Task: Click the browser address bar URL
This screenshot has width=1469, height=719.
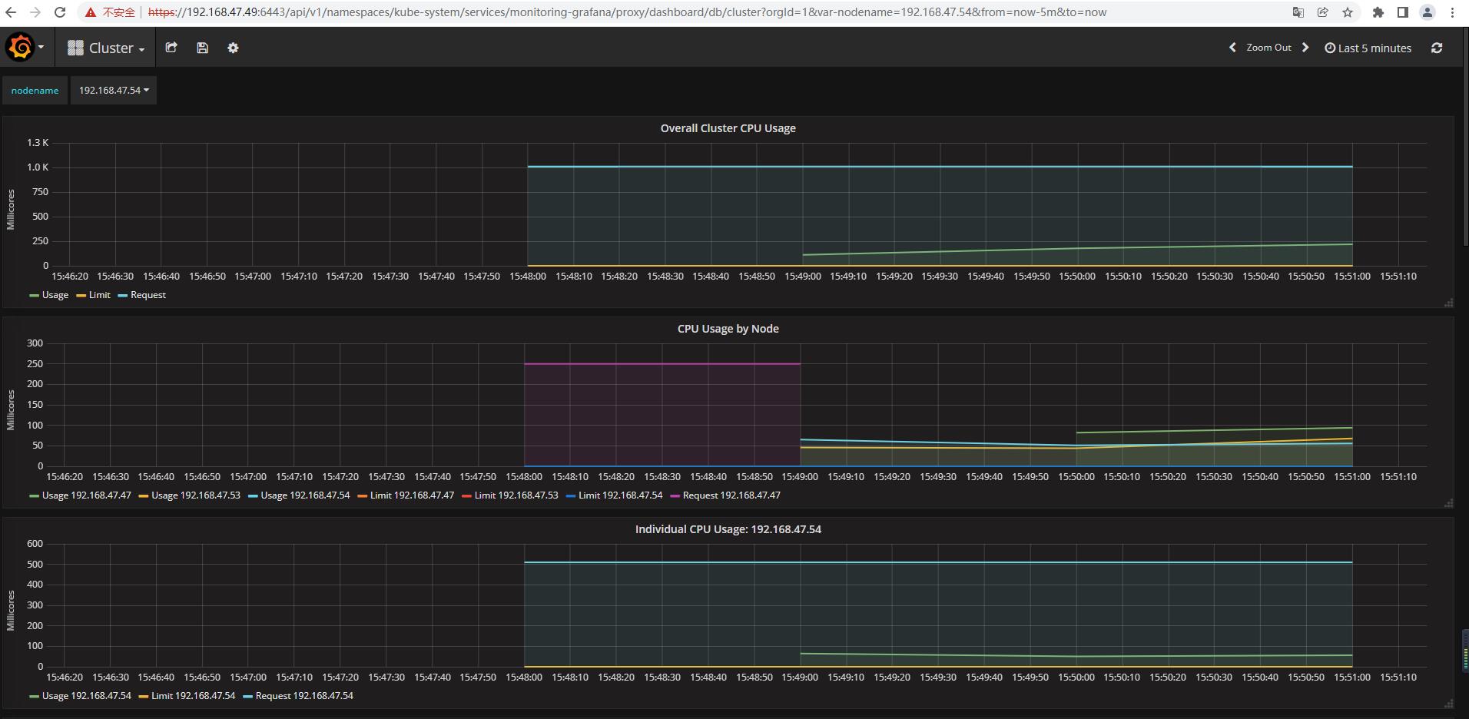Action: [627, 12]
